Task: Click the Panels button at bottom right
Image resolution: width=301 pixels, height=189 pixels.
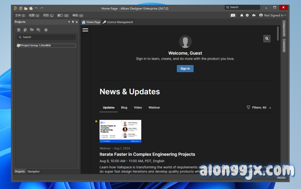Action: [x=281, y=178]
